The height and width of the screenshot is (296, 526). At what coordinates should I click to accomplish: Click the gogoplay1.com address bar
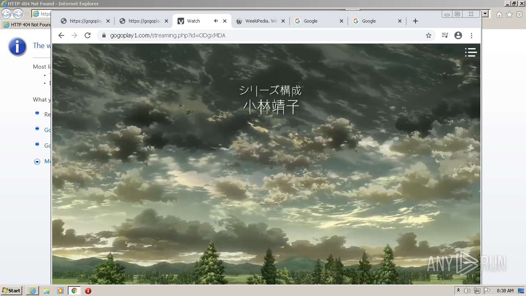tap(266, 35)
